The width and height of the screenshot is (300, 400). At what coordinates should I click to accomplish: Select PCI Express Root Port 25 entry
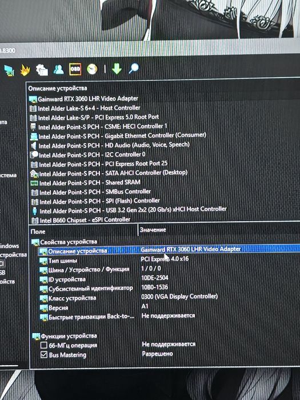tap(103, 164)
